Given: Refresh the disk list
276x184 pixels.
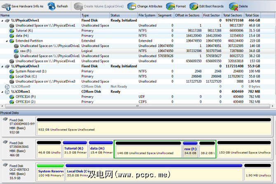Looking at the screenshot, I should click(52, 6).
